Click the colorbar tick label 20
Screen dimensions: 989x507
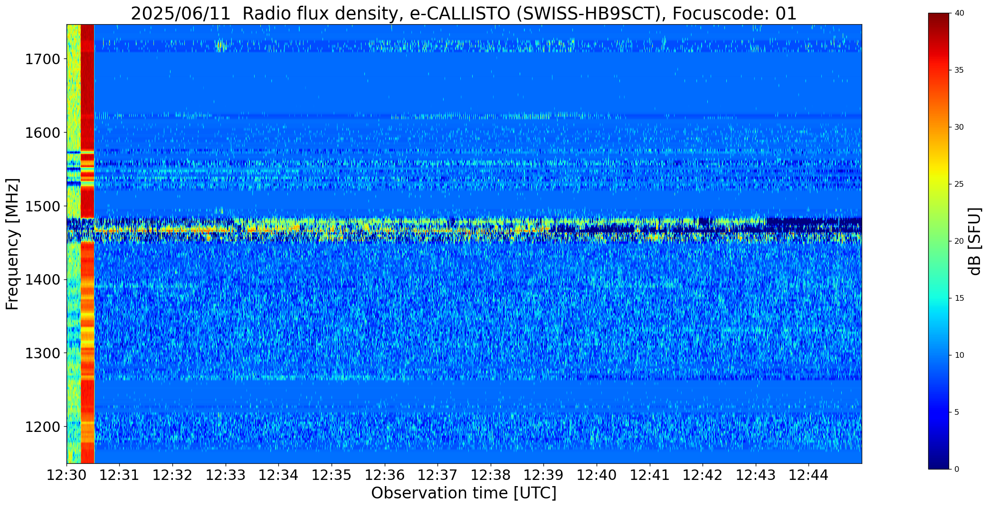[959, 241]
